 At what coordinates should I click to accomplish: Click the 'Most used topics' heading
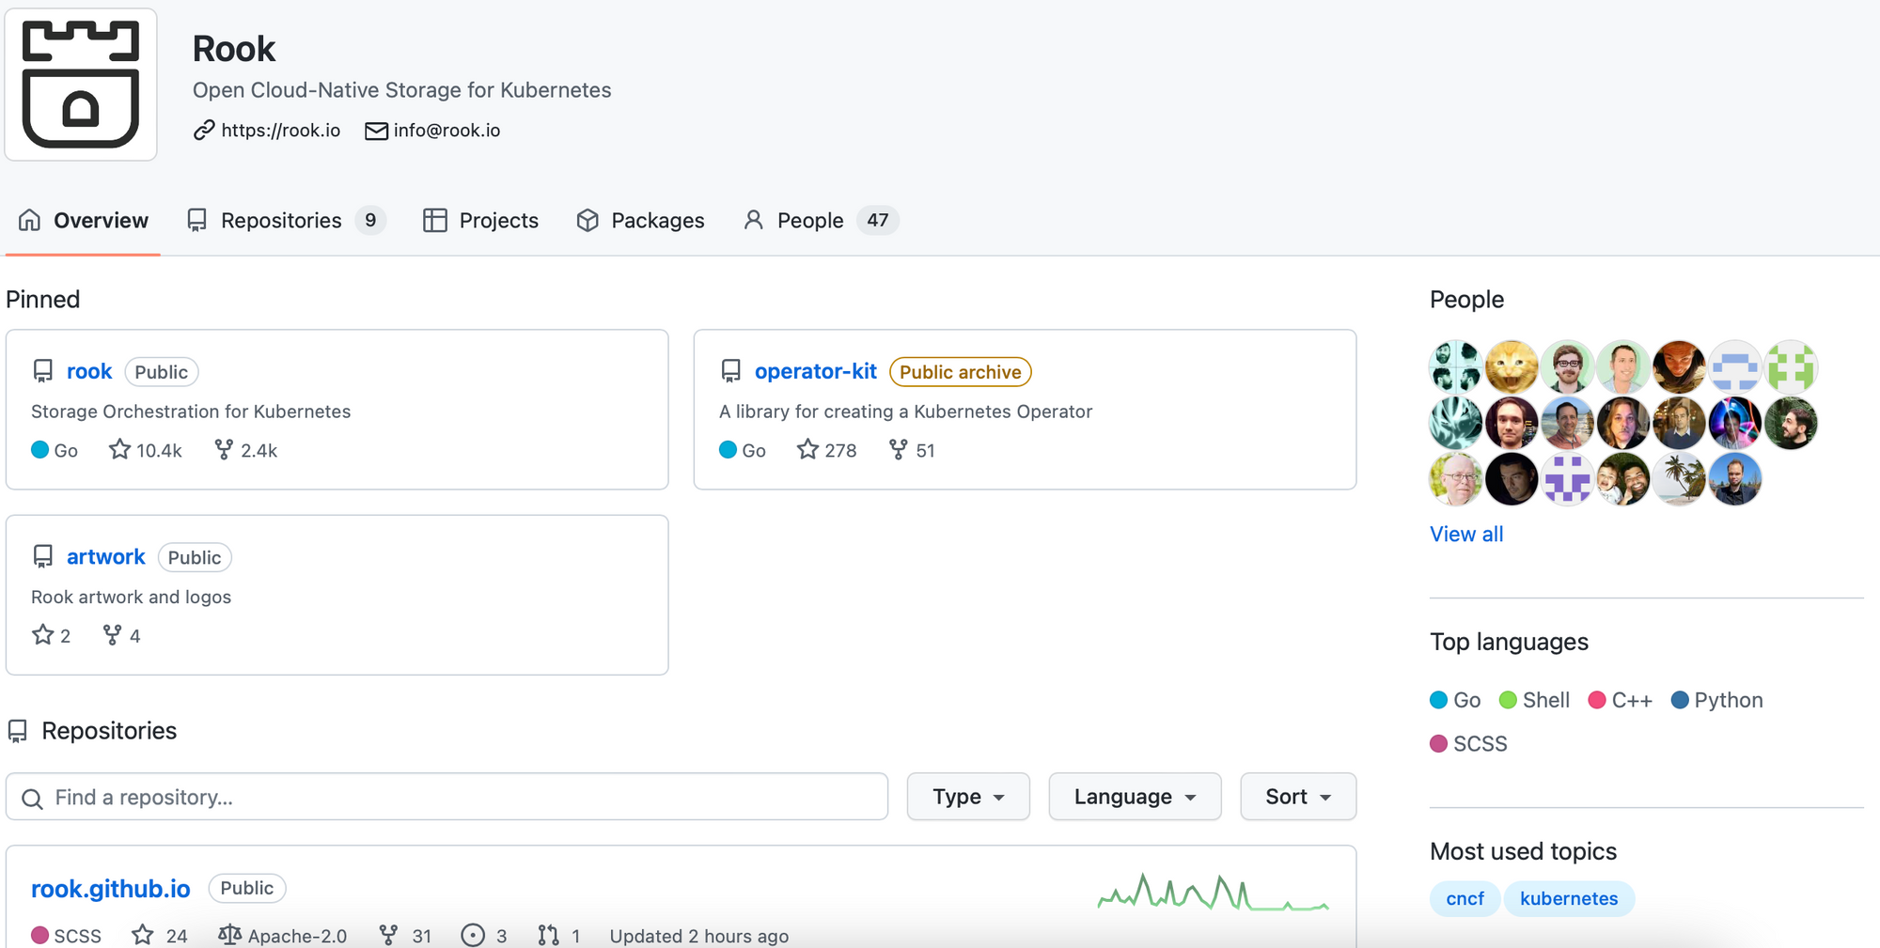1524,851
